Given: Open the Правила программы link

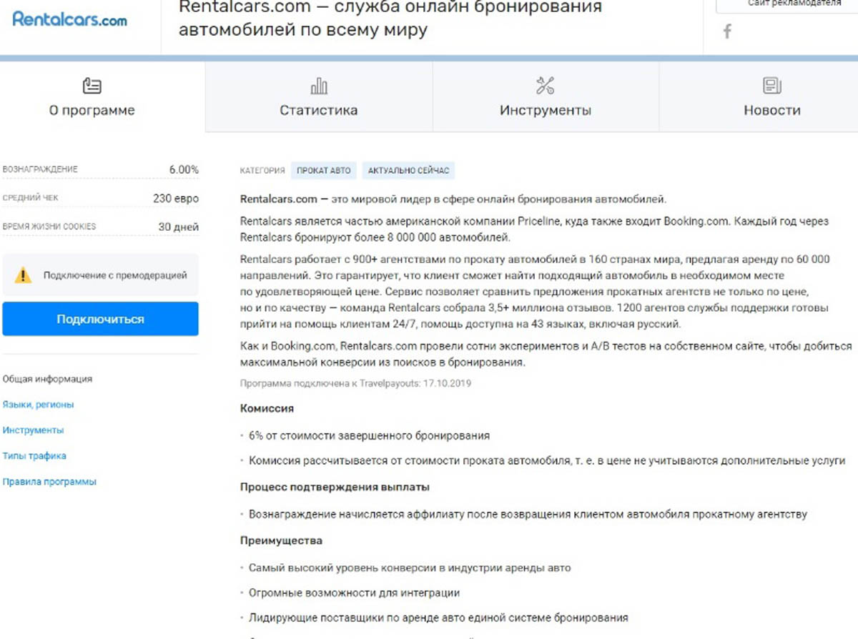Looking at the screenshot, I should pos(49,482).
